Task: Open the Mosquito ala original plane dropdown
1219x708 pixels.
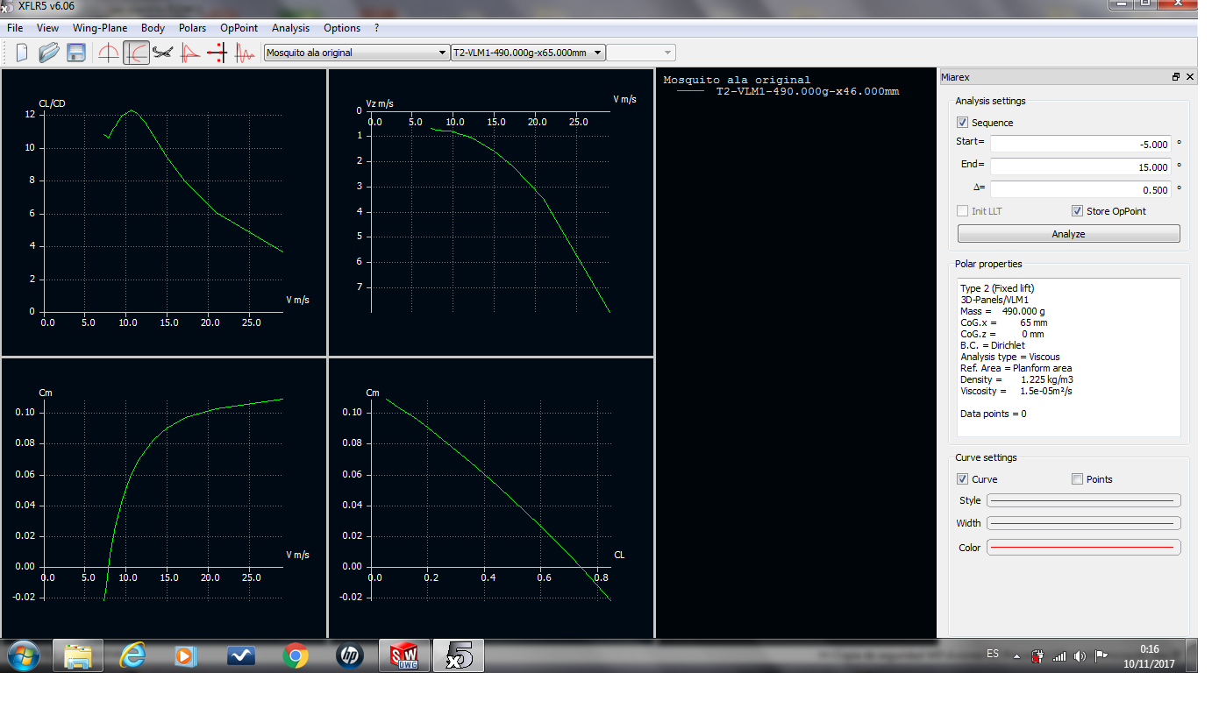Action: (x=357, y=53)
